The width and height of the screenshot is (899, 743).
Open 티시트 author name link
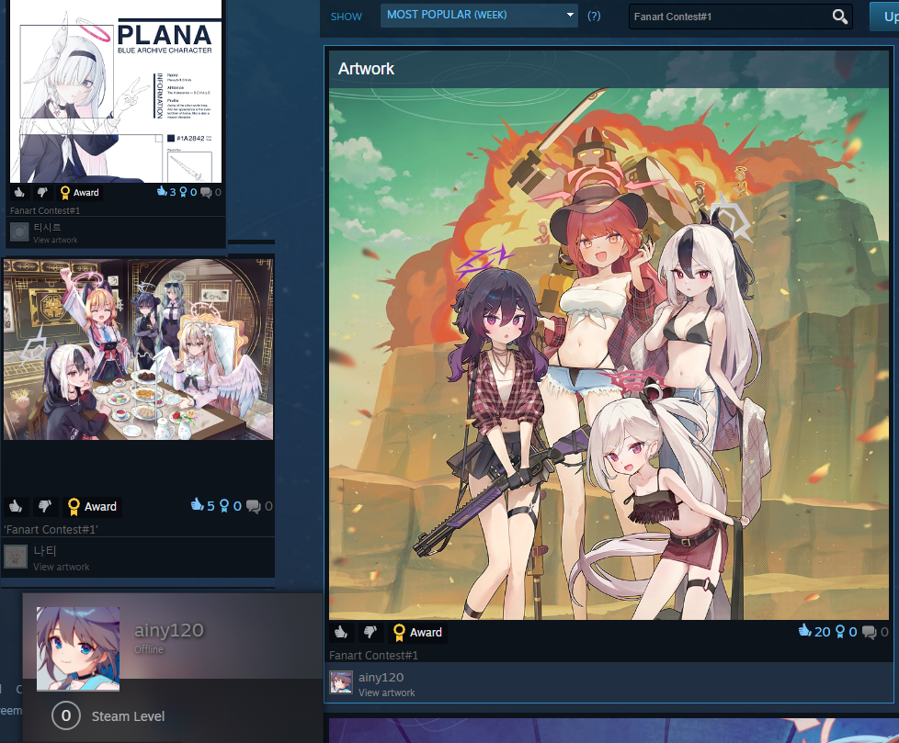click(x=47, y=228)
